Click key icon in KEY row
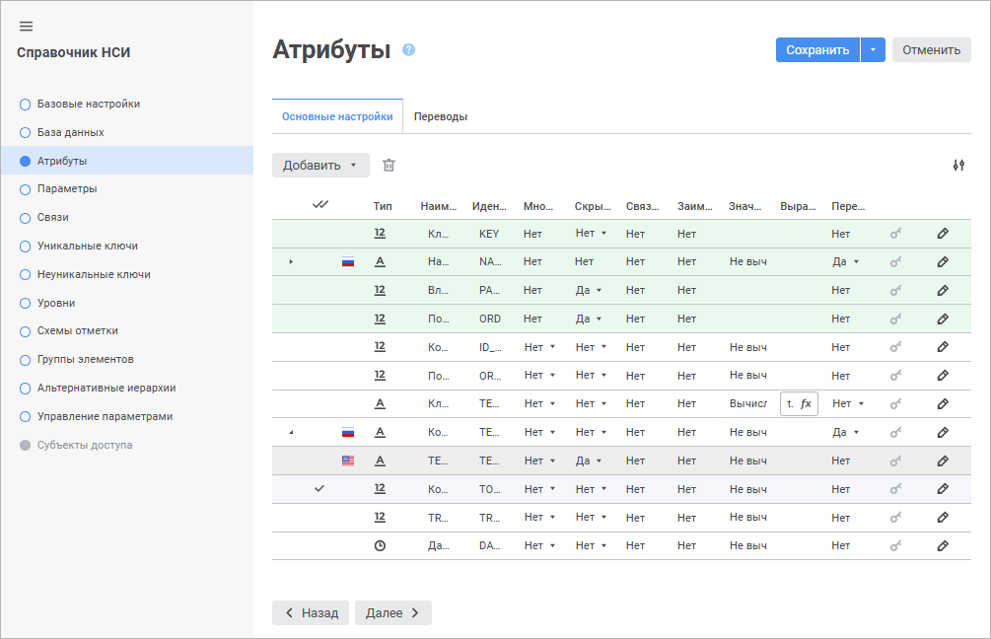Viewport: 991px width, 639px height. pos(895,234)
